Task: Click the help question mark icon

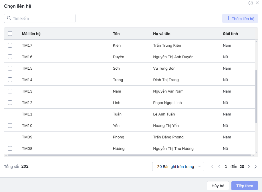Action: [x=251, y=3]
